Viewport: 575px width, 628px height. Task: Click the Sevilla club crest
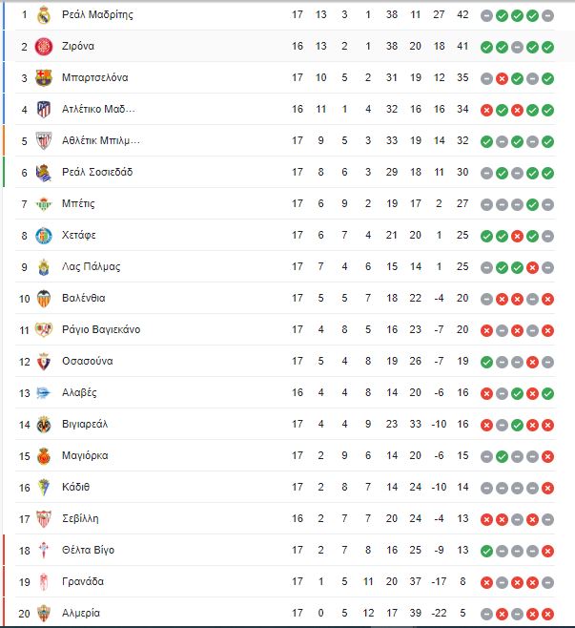[44, 519]
